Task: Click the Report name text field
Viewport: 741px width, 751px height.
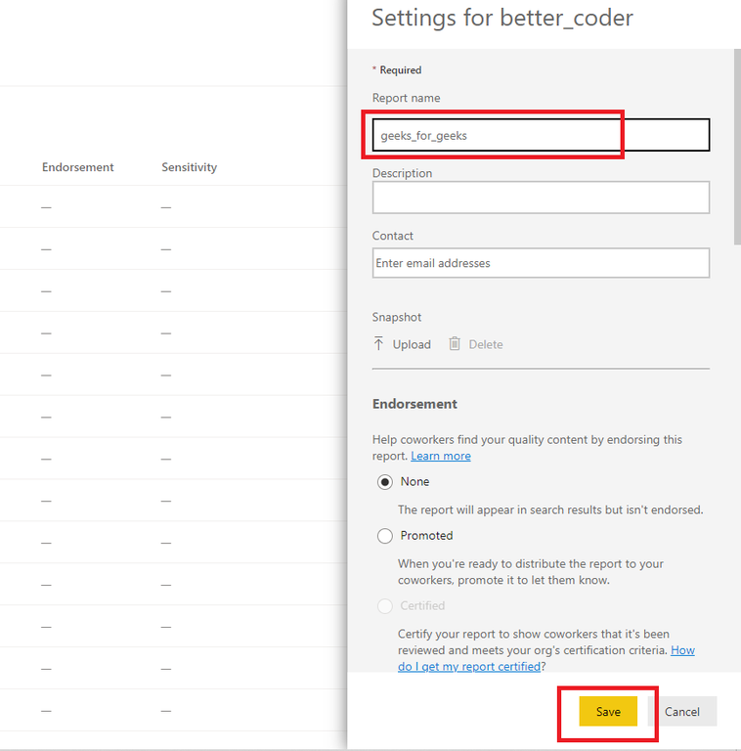Action: (x=540, y=136)
